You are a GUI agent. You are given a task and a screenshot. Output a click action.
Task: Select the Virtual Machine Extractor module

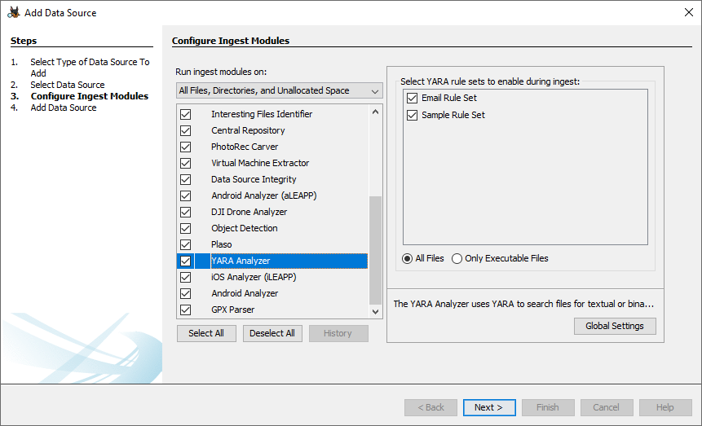pyautogui.click(x=260, y=163)
